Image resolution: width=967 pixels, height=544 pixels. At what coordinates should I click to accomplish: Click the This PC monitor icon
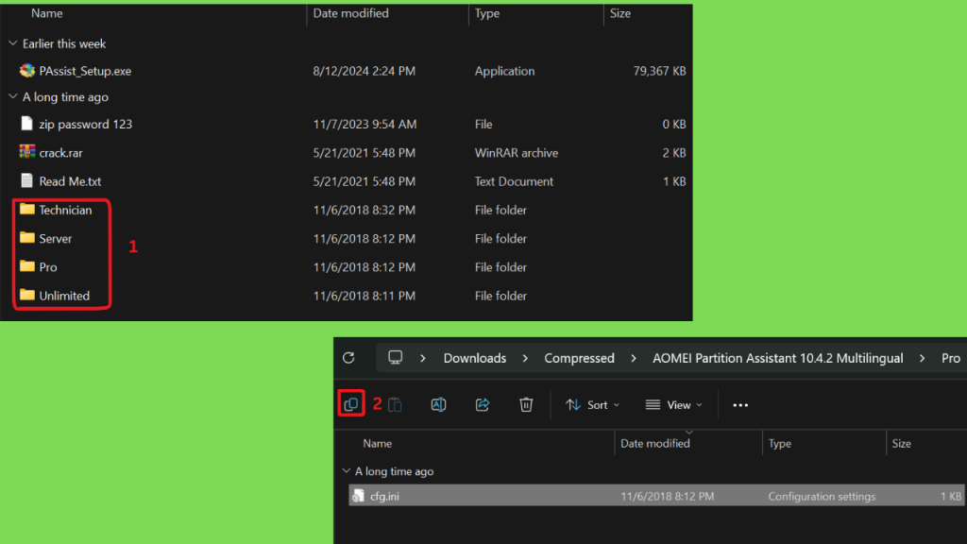coord(396,358)
